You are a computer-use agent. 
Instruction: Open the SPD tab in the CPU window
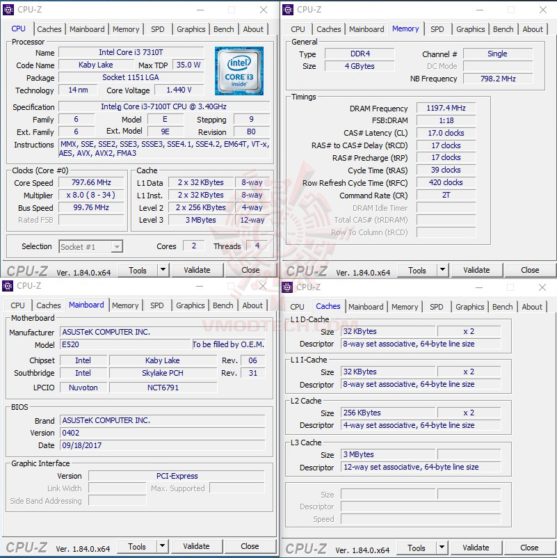pos(158,29)
